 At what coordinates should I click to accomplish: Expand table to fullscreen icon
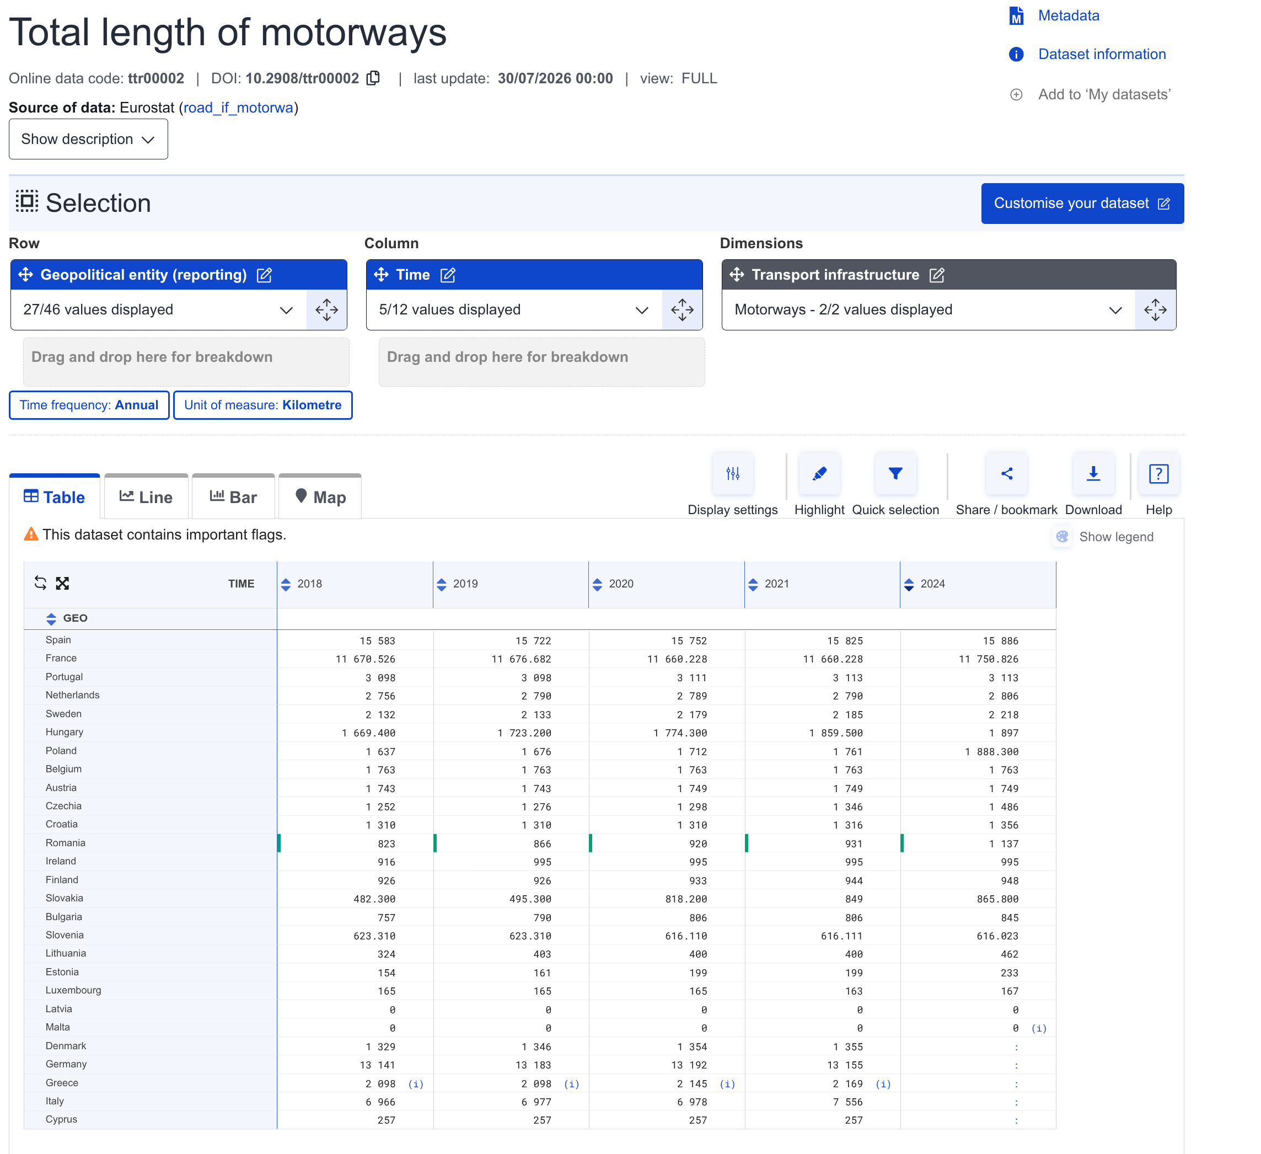[62, 583]
